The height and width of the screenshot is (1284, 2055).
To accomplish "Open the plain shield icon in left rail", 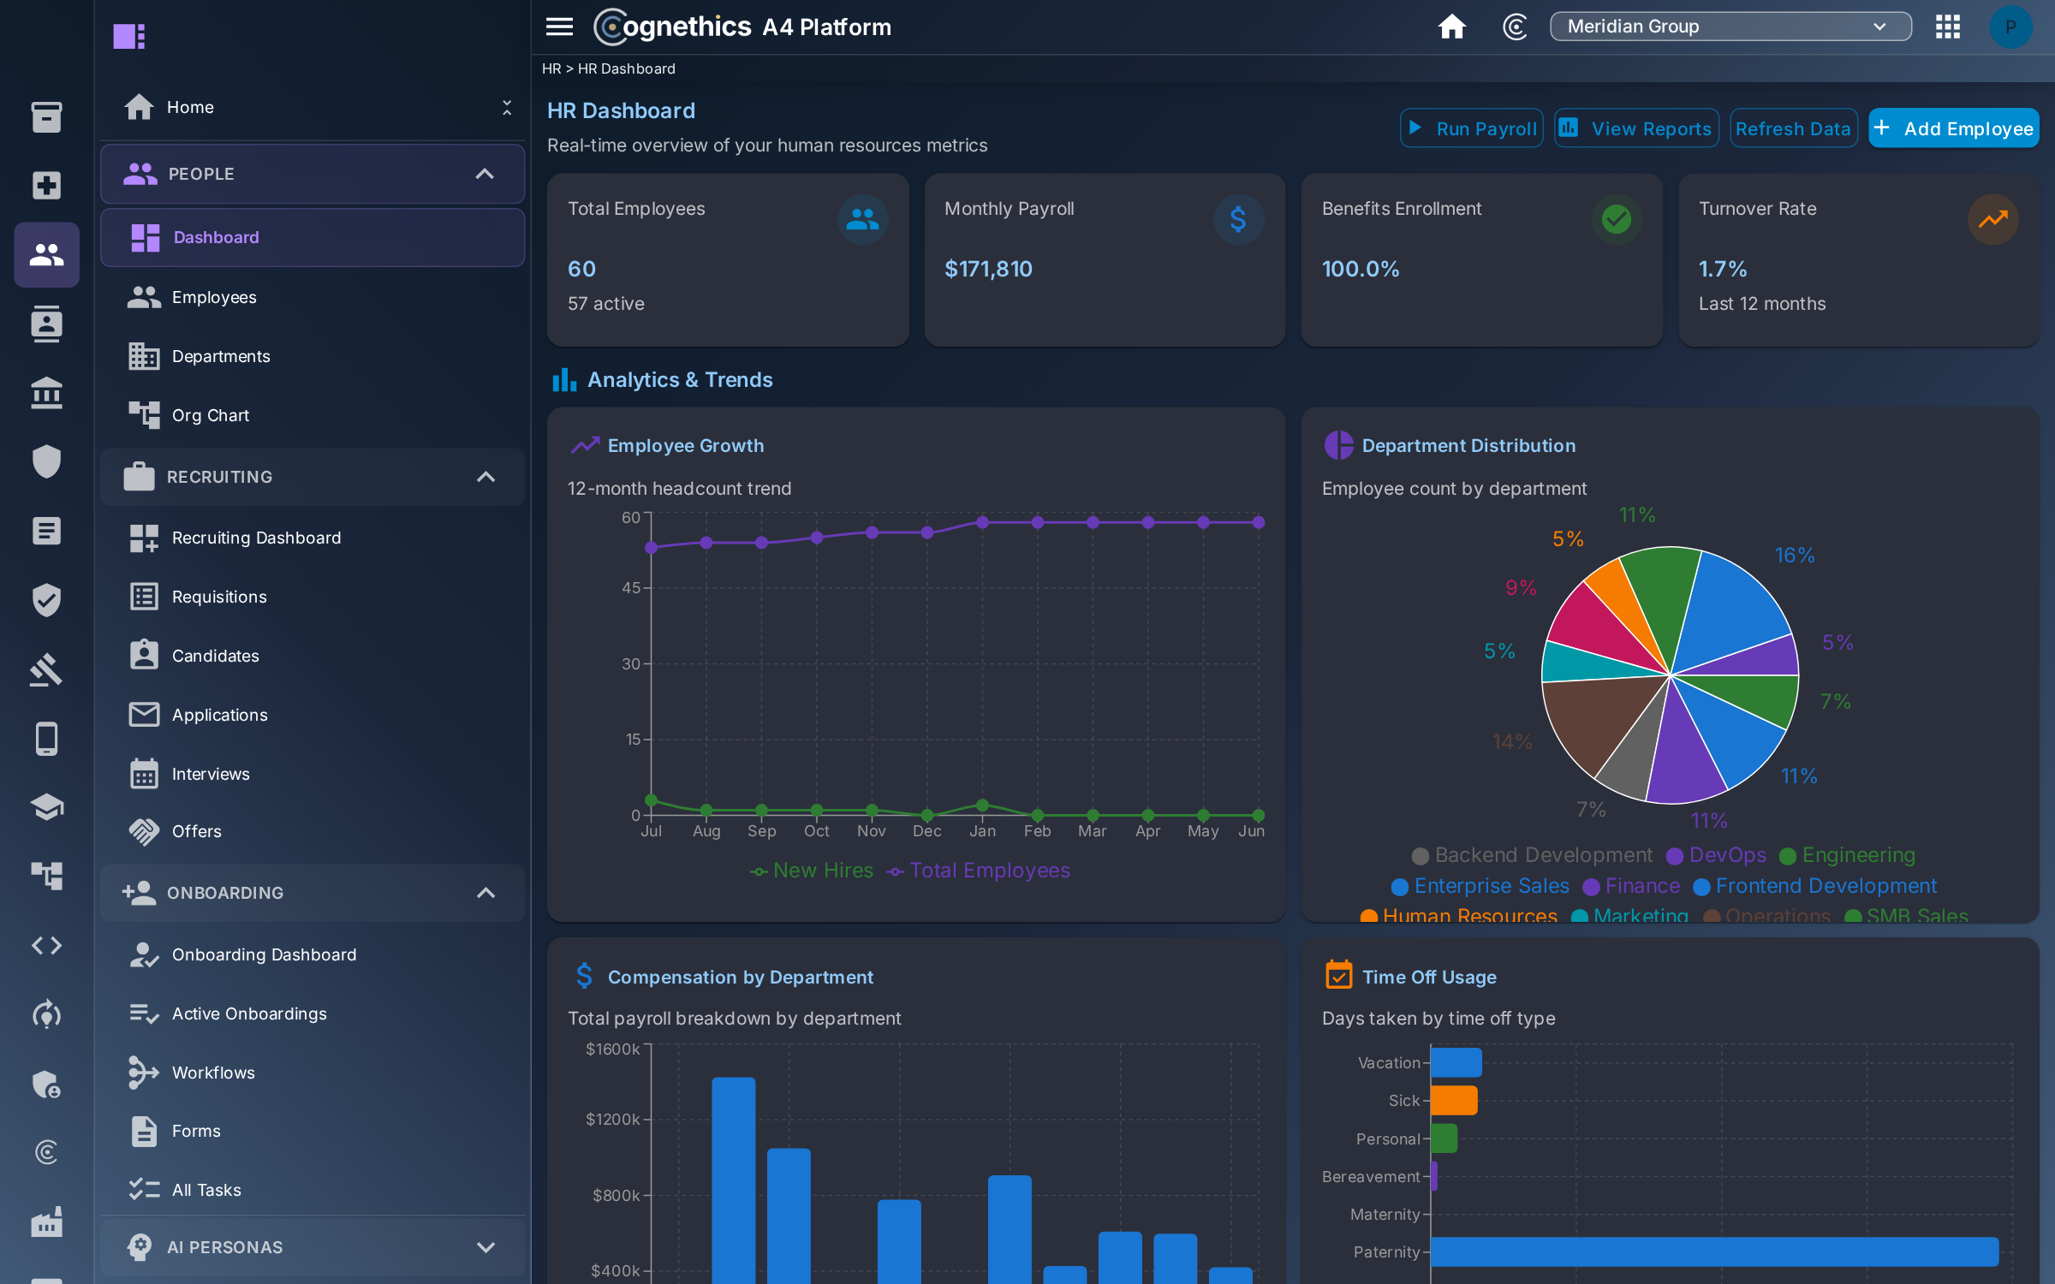I will [46, 462].
